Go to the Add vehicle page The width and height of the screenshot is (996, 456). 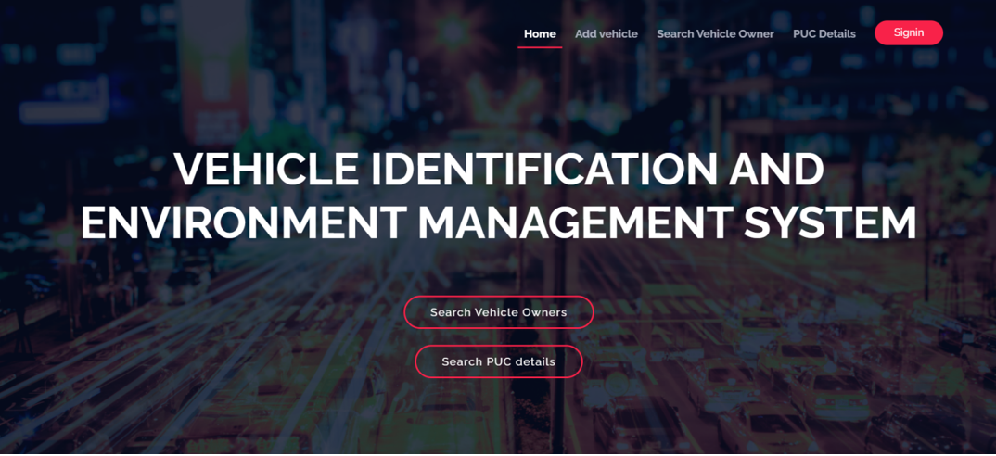[606, 33]
